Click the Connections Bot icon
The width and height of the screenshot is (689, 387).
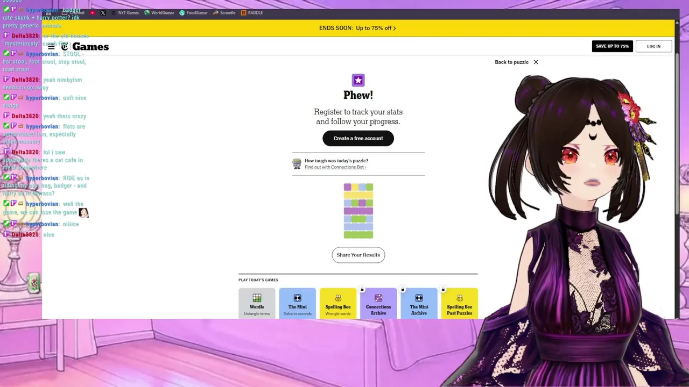tap(297, 164)
